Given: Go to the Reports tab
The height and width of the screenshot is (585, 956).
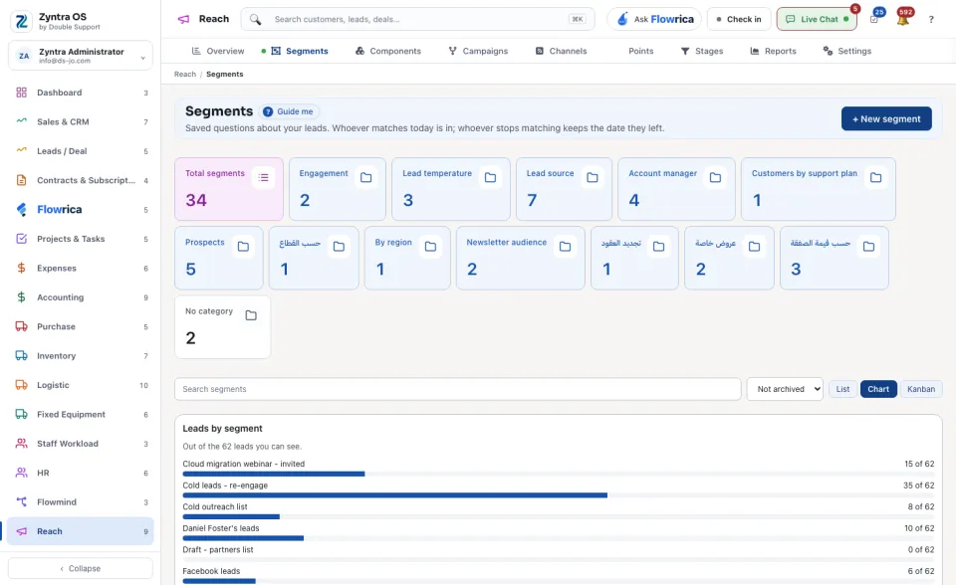Looking at the screenshot, I should pyautogui.click(x=773, y=51).
